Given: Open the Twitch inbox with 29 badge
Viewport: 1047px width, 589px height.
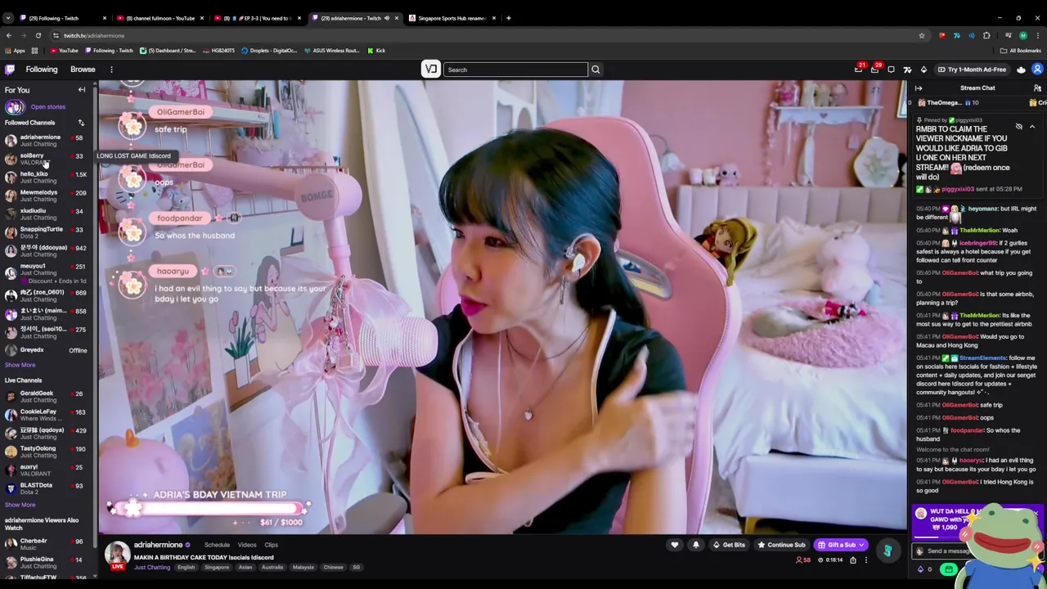Looking at the screenshot, I should coord(874,70).
